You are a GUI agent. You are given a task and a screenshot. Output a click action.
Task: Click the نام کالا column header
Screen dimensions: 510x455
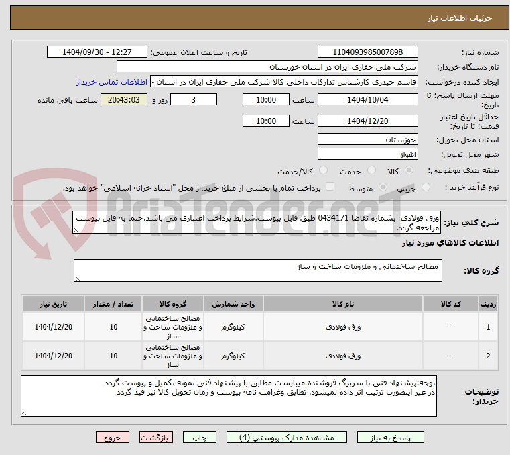tap(343, 304)
